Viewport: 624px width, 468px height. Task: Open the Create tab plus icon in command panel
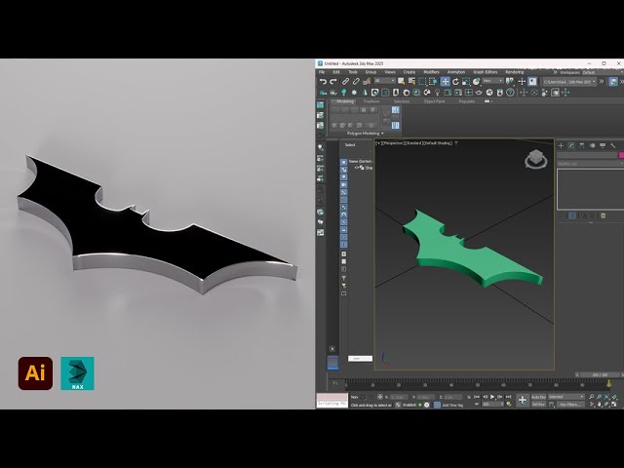coord(562,145)
